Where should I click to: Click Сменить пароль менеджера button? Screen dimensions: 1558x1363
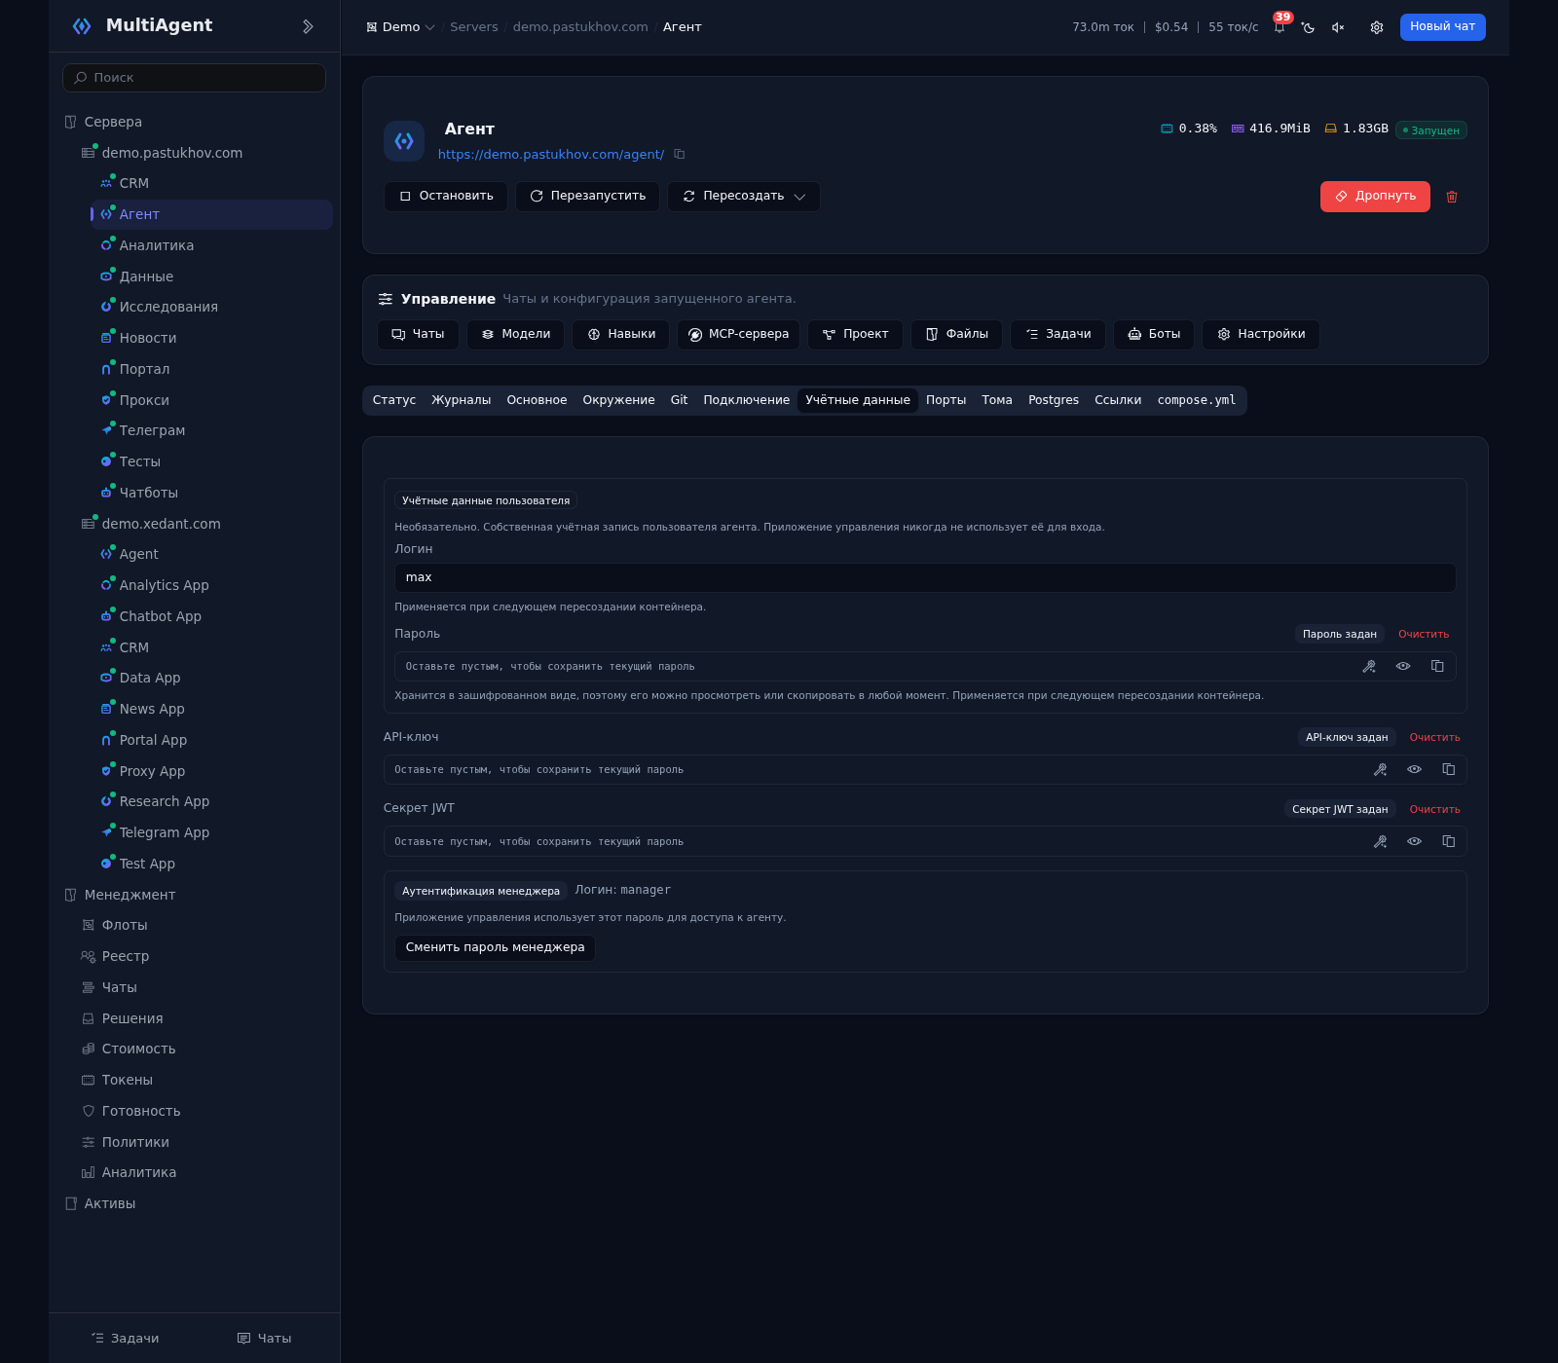(495, 947)
